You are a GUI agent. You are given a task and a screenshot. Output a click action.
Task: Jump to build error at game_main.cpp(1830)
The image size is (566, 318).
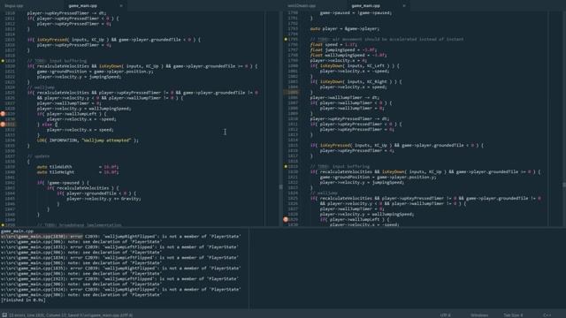(x=120, y=237)
